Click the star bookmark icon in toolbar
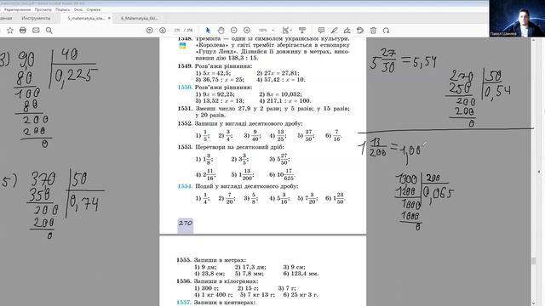 [10, 31]
